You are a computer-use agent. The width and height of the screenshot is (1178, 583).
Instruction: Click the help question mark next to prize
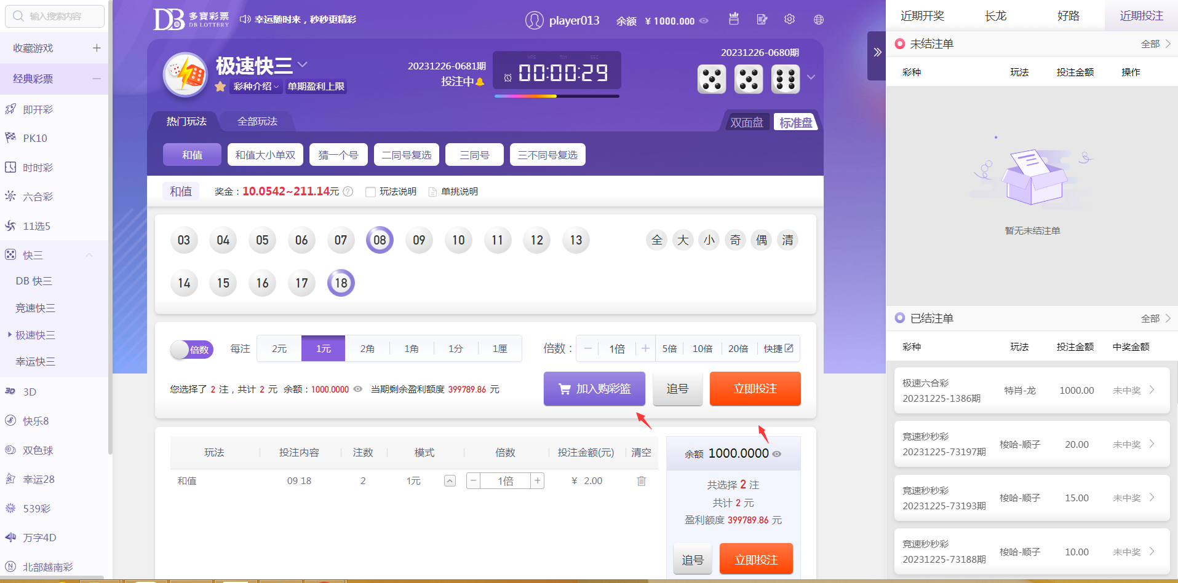point(348,192)
